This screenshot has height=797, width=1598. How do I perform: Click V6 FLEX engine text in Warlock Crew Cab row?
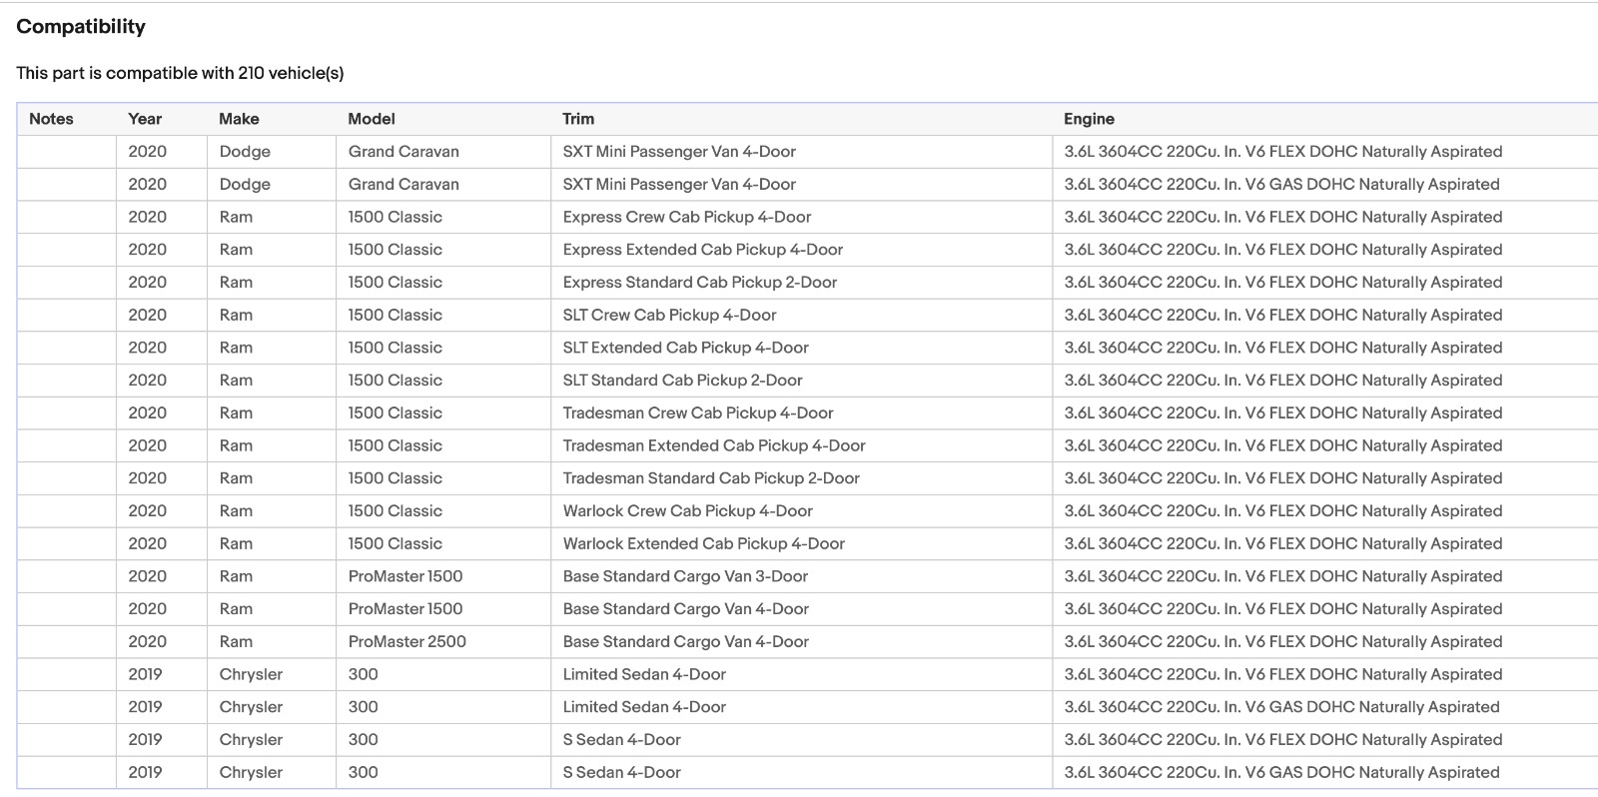[x=1283, y=511]
